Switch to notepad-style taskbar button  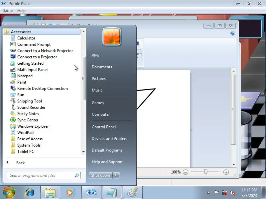112,193
